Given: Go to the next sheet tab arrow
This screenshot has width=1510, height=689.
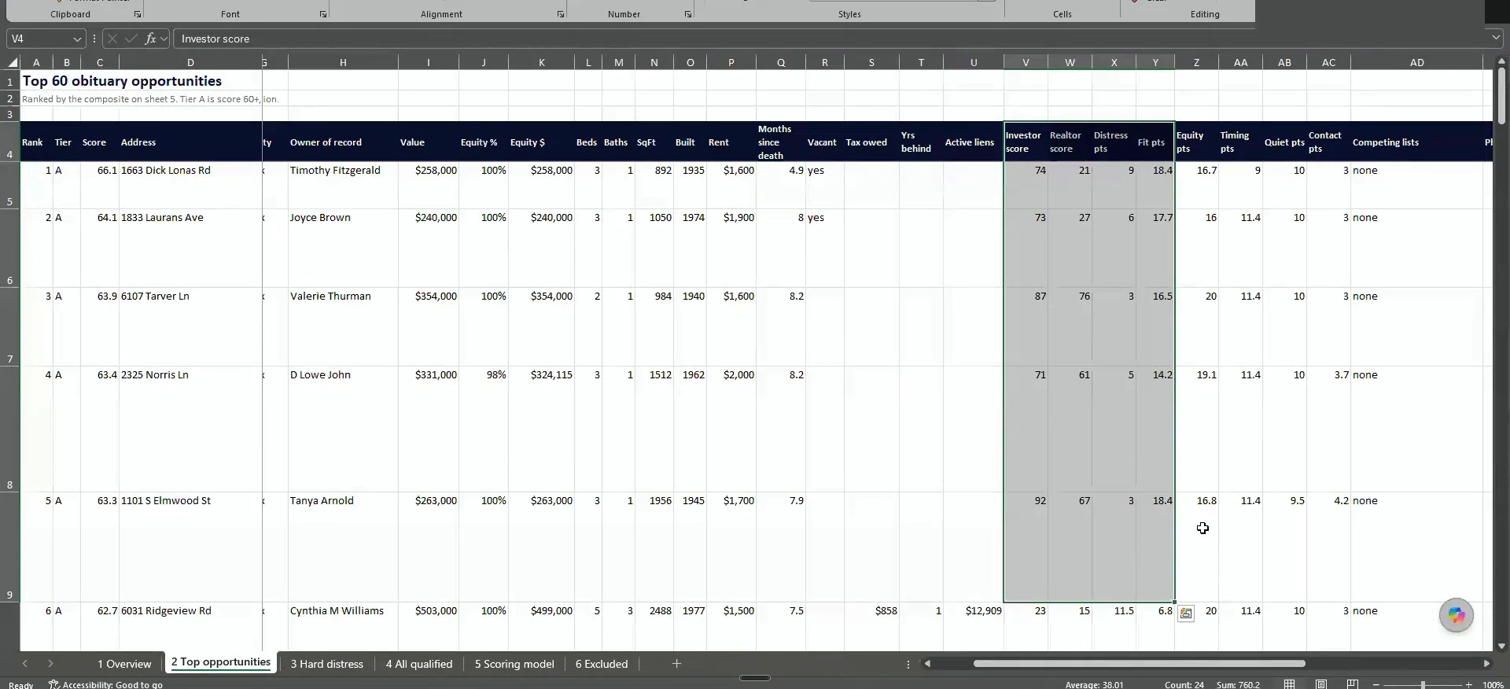Looking at the screenshot, I should click(50, 664).
